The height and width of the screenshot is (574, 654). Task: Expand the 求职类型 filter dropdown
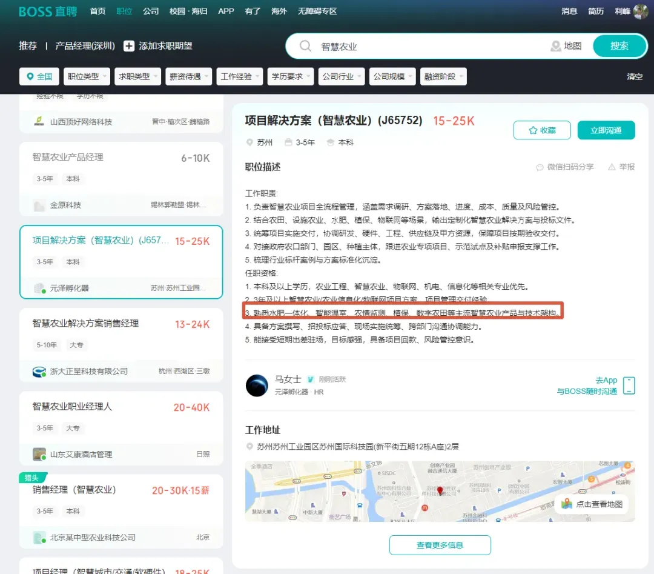pos(137,76)
